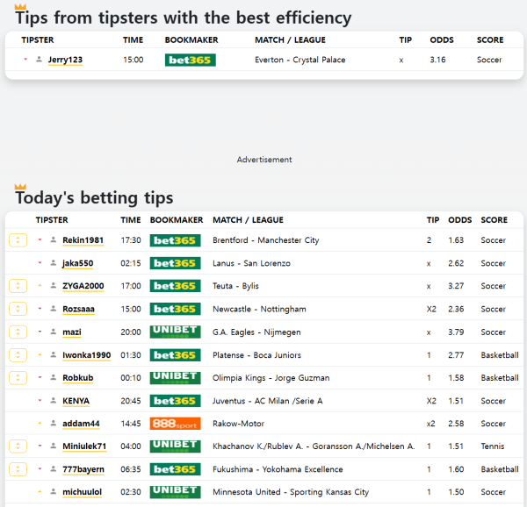Screen dimensions: 527x507
Task: Expand the Robkub tip row toggle
Action: (18, 378)
